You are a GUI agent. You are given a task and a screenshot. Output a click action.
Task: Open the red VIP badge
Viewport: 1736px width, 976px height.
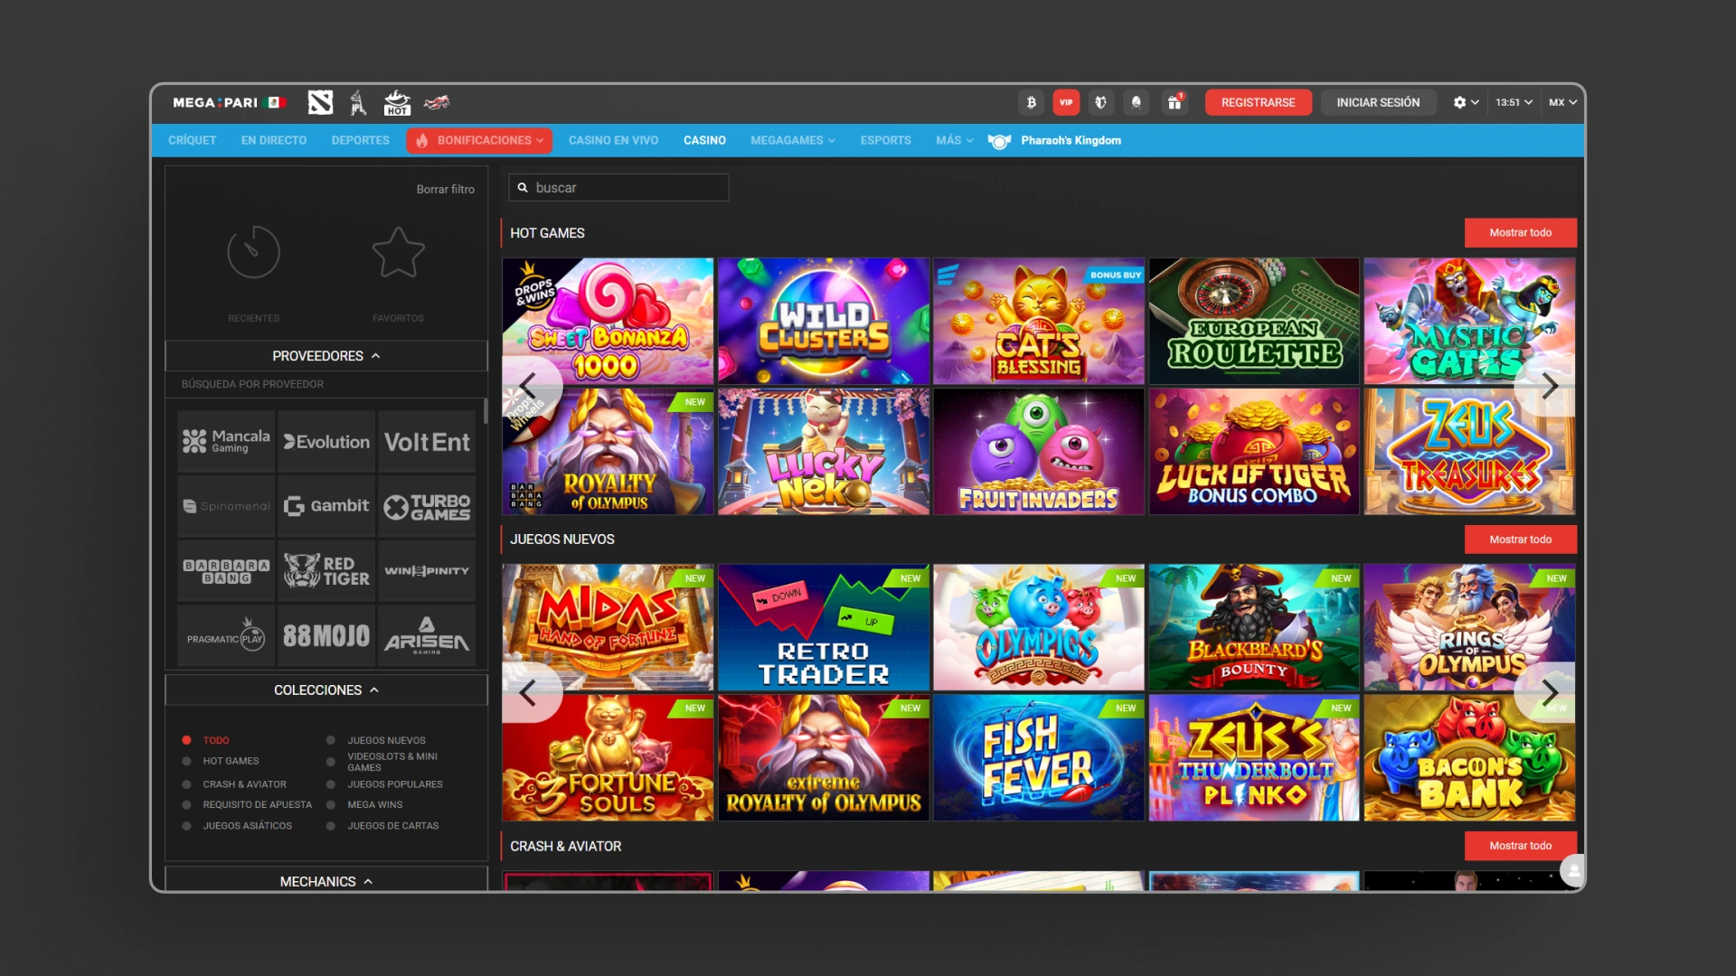(x=1066, y=102)
